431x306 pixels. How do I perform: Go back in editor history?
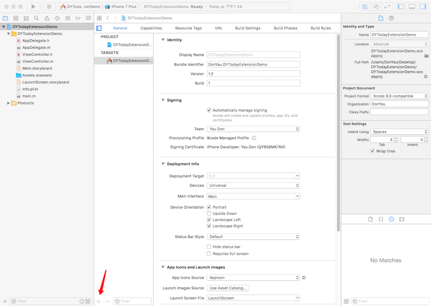coord(108,18)
